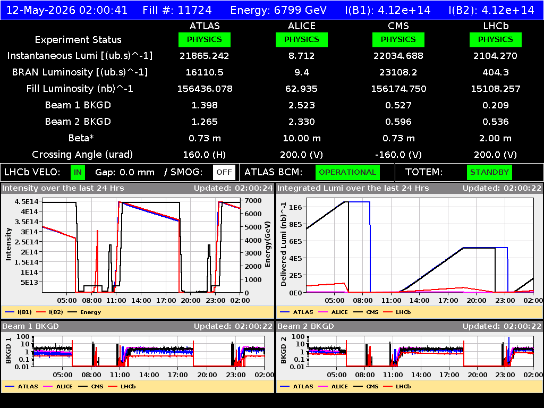Click the Energy: 6799 GeV header text
The height and width of the screenshot is (408, 544).
click(278, 10)
